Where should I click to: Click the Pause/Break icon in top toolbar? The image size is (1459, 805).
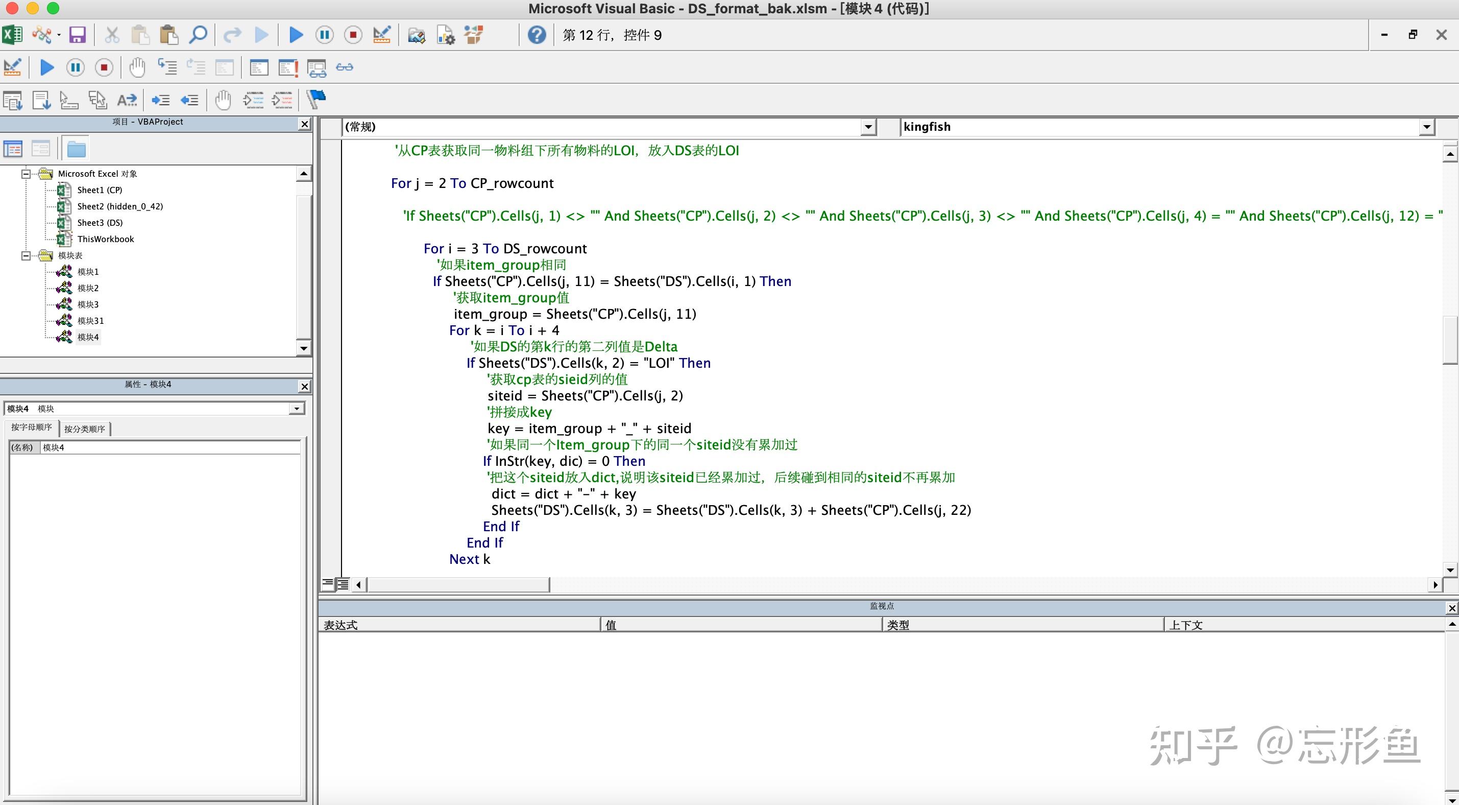(x=325, y=35)
